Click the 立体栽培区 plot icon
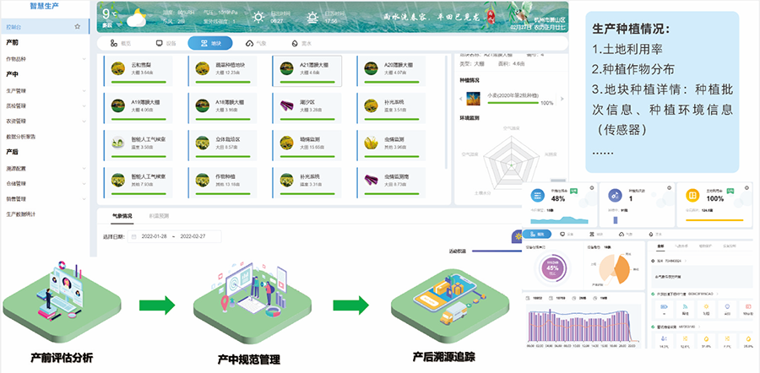 click(x=202, y=143)
